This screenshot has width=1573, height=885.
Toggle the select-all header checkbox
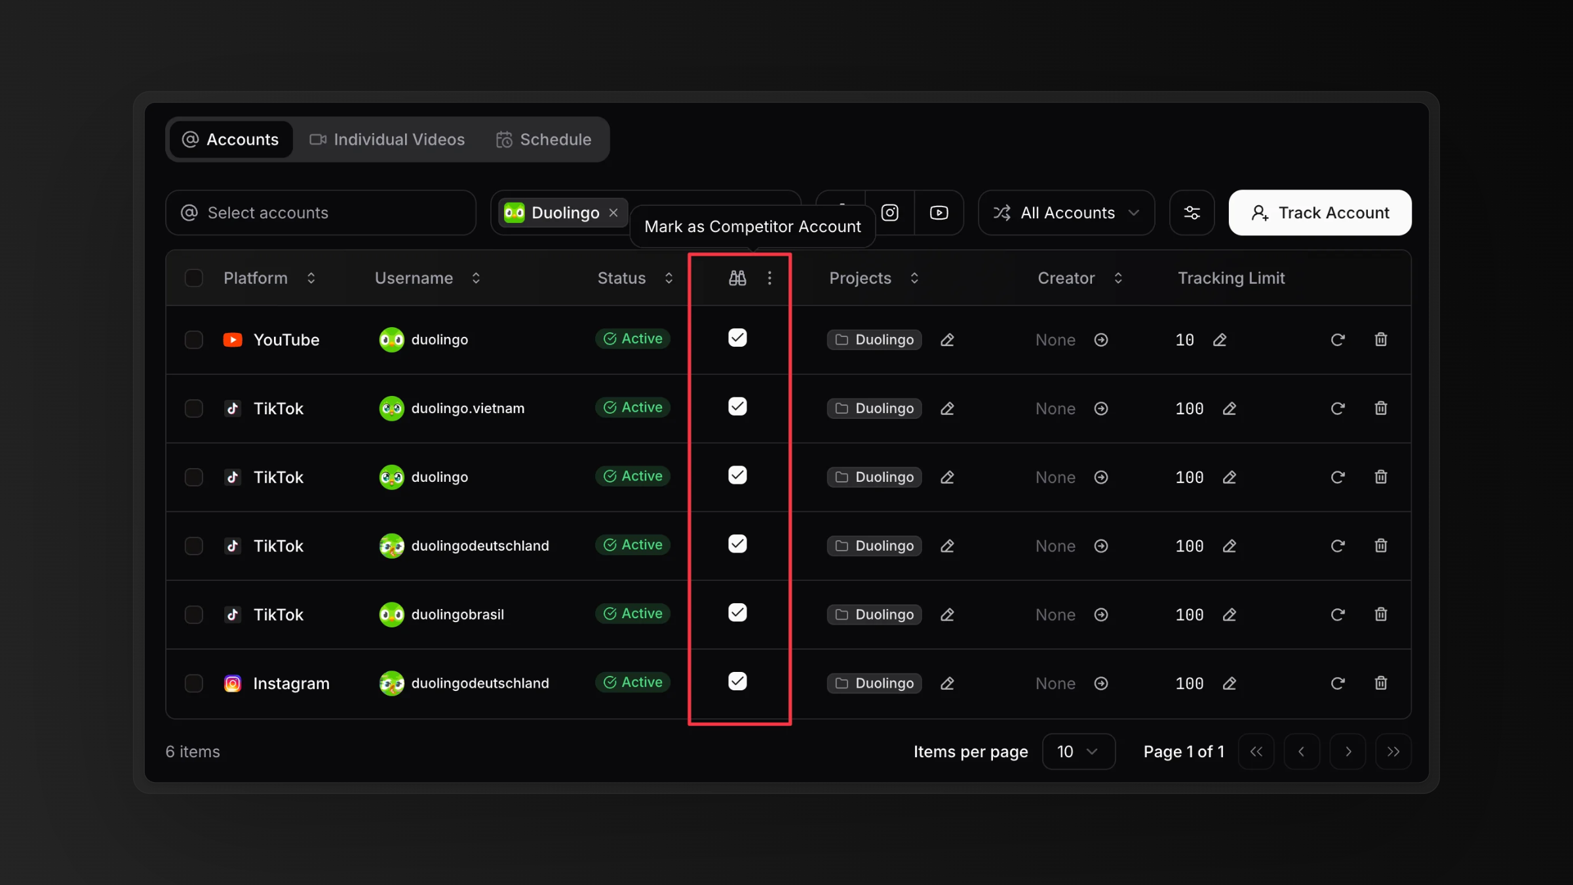(x=193, y=278)
